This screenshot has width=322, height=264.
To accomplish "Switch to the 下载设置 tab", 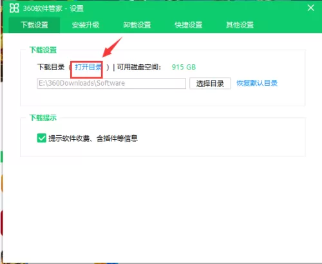I will pos(34,25).
